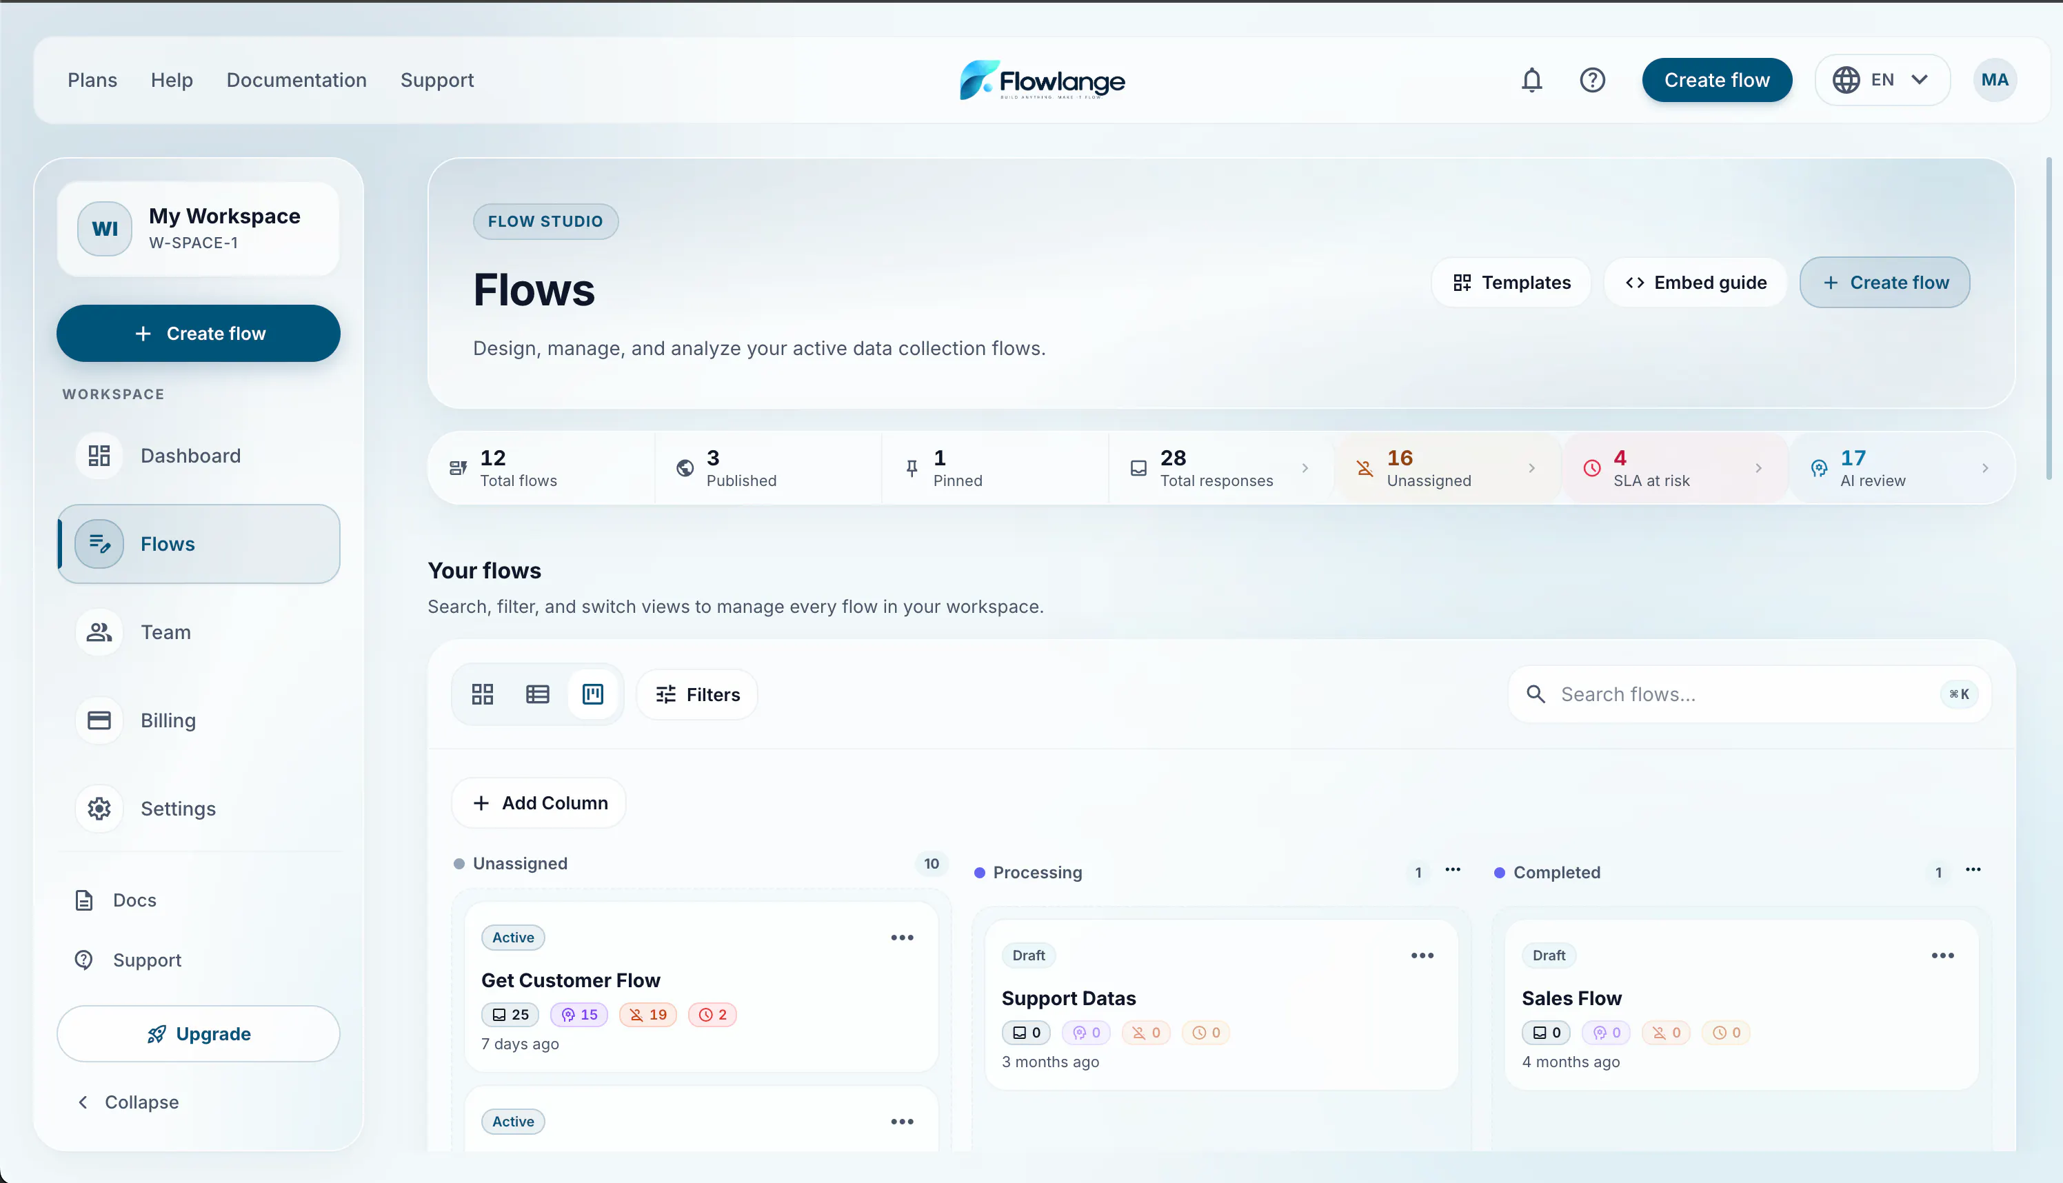Click Plans in the top navigation

point(92,80)
